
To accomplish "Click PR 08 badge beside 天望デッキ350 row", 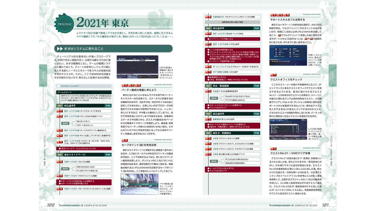I will 59,189.
